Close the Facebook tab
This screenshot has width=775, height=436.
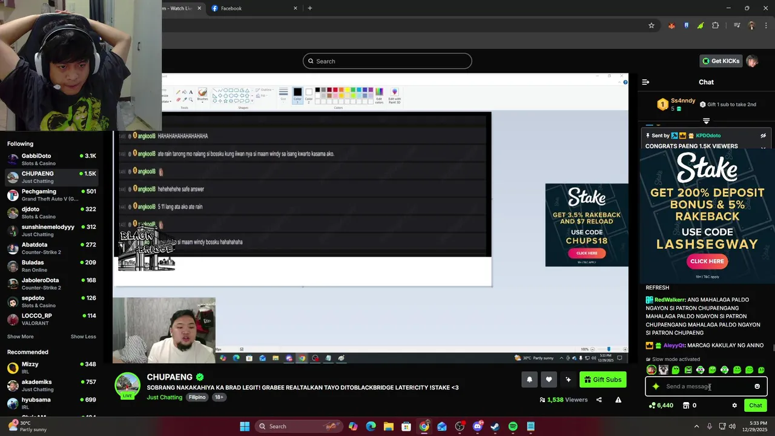[x=295, y=8]
